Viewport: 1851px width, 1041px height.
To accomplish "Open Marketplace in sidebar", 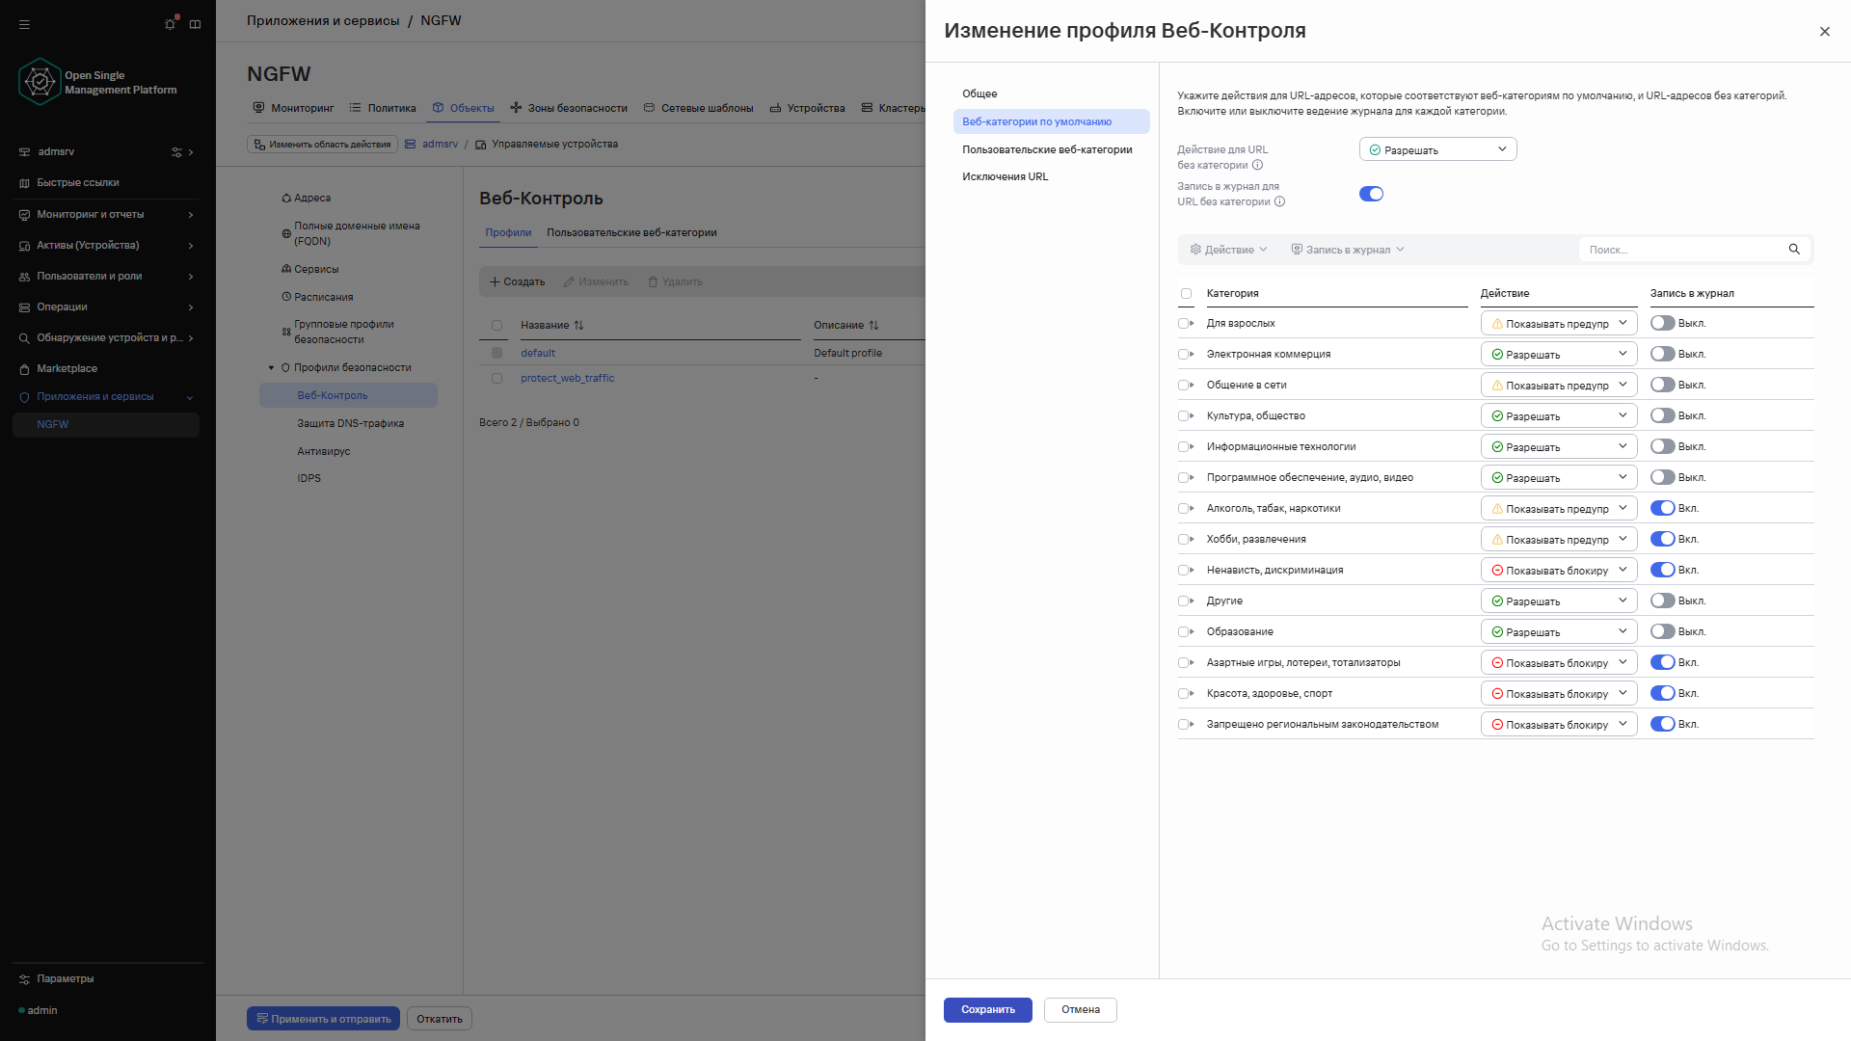I will click(67, 368).
